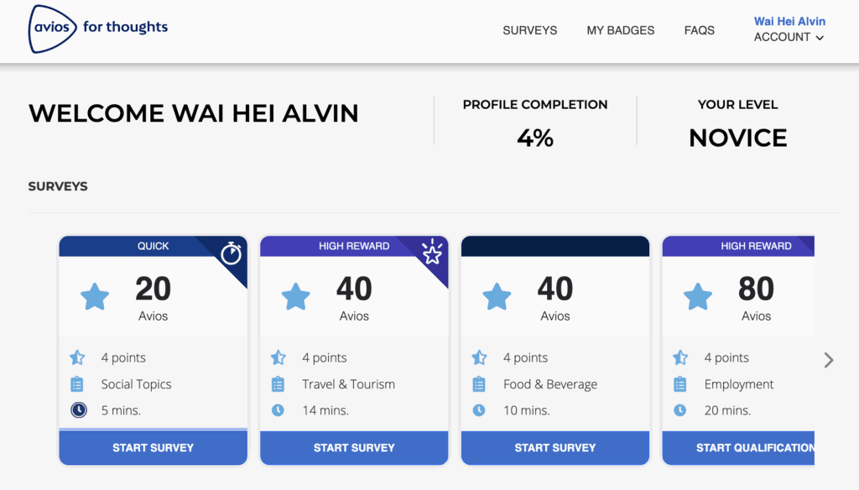Go to My Badges page
Image resolution: width=859 pixels, height=490 pixels.
[621, 30]
